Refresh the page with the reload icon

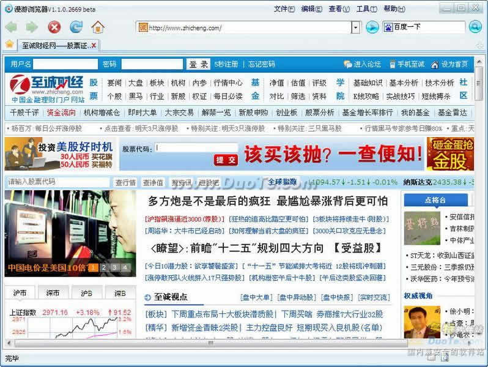[x=76, y=28]
